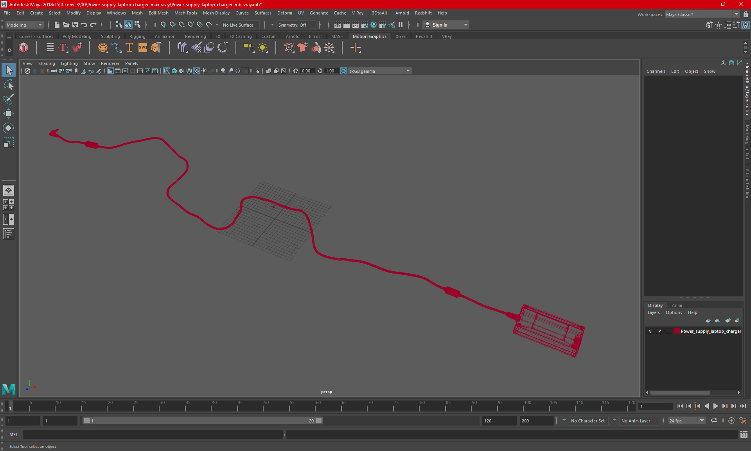
Task: Click the Open Scene folder icon
Action: [66, 25]
